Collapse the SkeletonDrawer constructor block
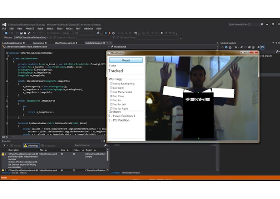 7,81
